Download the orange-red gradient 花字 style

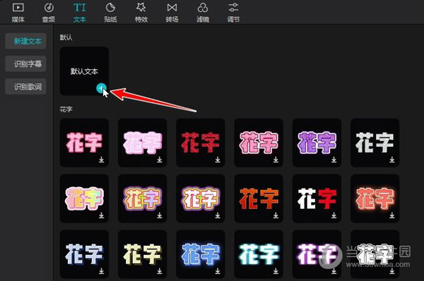pyautogui.click(x=276, y=215)
